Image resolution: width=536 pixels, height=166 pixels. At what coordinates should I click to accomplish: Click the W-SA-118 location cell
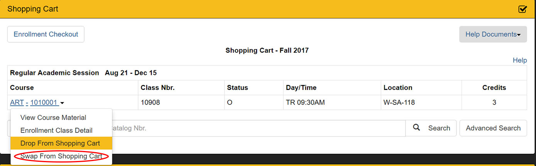(399, 103)
